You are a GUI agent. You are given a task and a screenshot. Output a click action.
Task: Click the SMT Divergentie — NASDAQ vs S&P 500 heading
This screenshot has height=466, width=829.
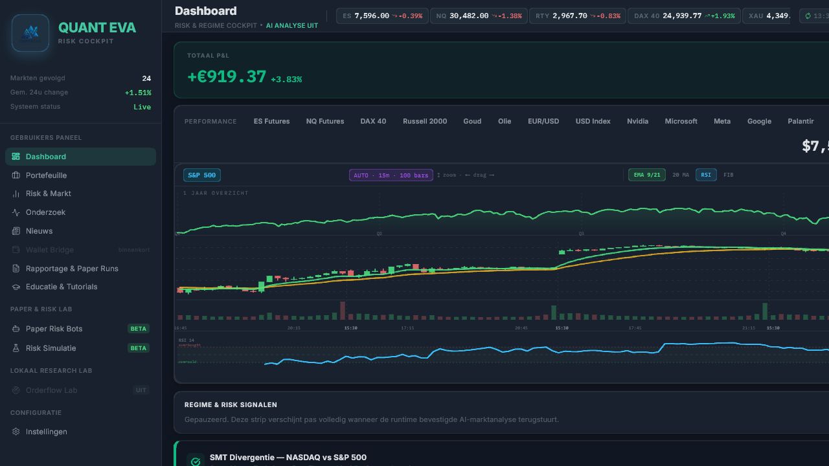(288, 458)
